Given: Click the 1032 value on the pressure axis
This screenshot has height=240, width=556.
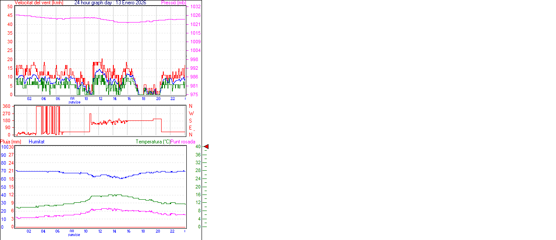Looking at the screenshot, I should (x=195, y=7).
